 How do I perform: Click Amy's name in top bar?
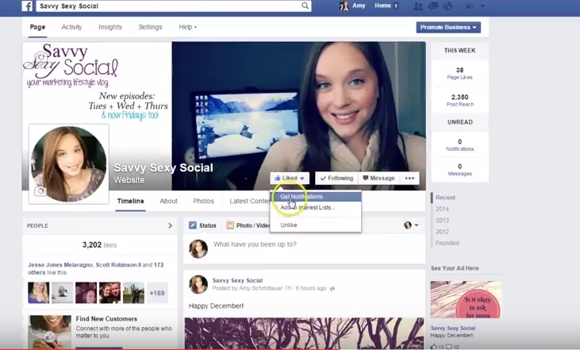(359, 6)
